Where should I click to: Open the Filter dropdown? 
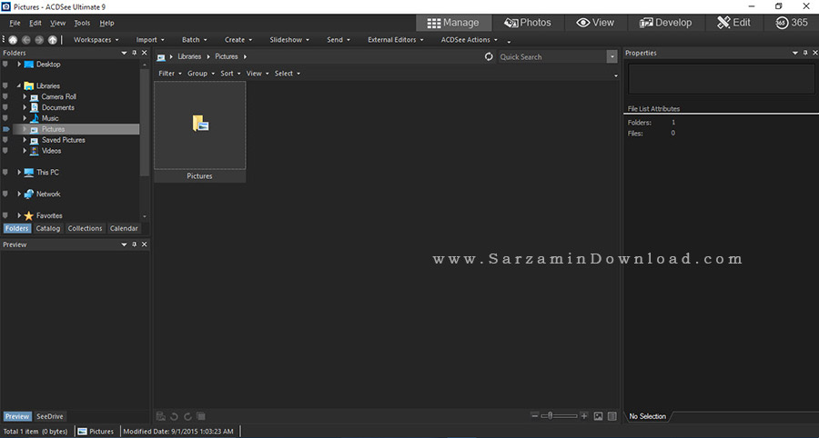click(170, 74)
